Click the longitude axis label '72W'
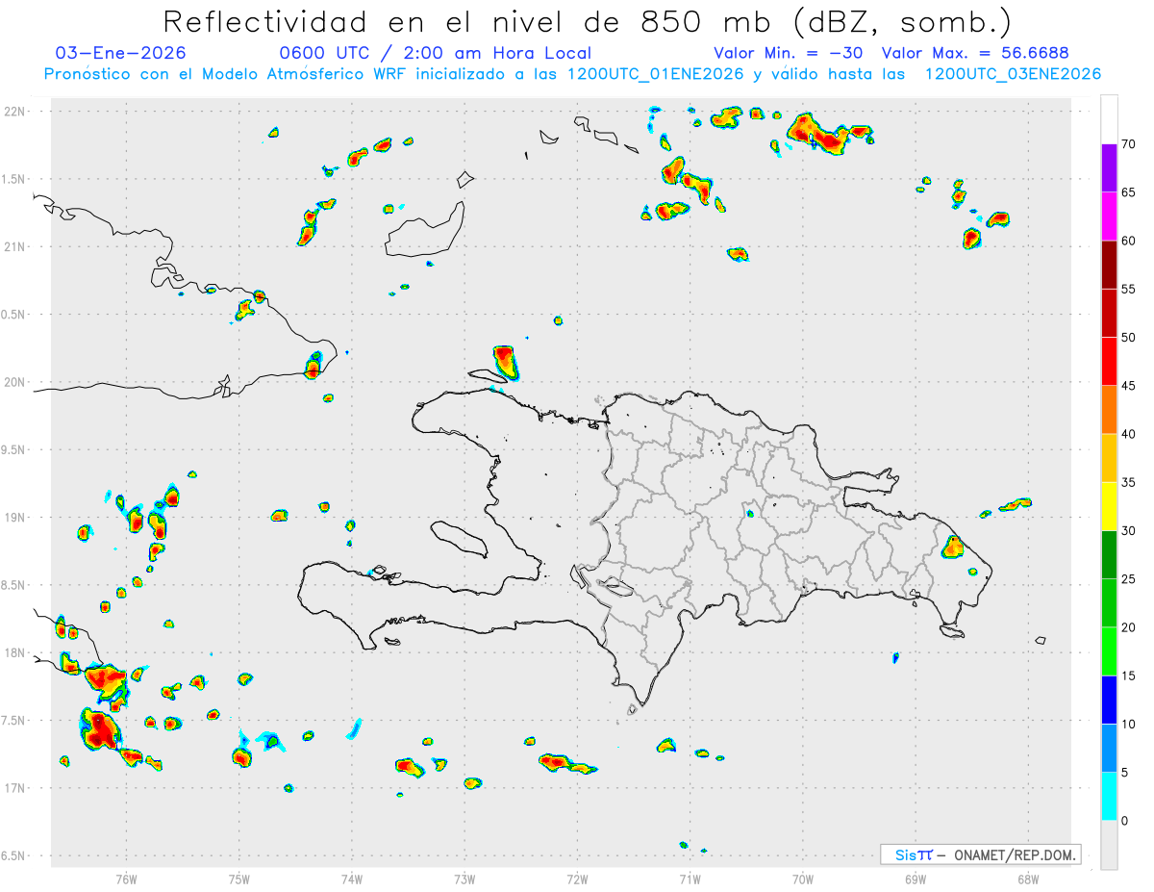This screenshot has width=1154, height=892. 577,879
